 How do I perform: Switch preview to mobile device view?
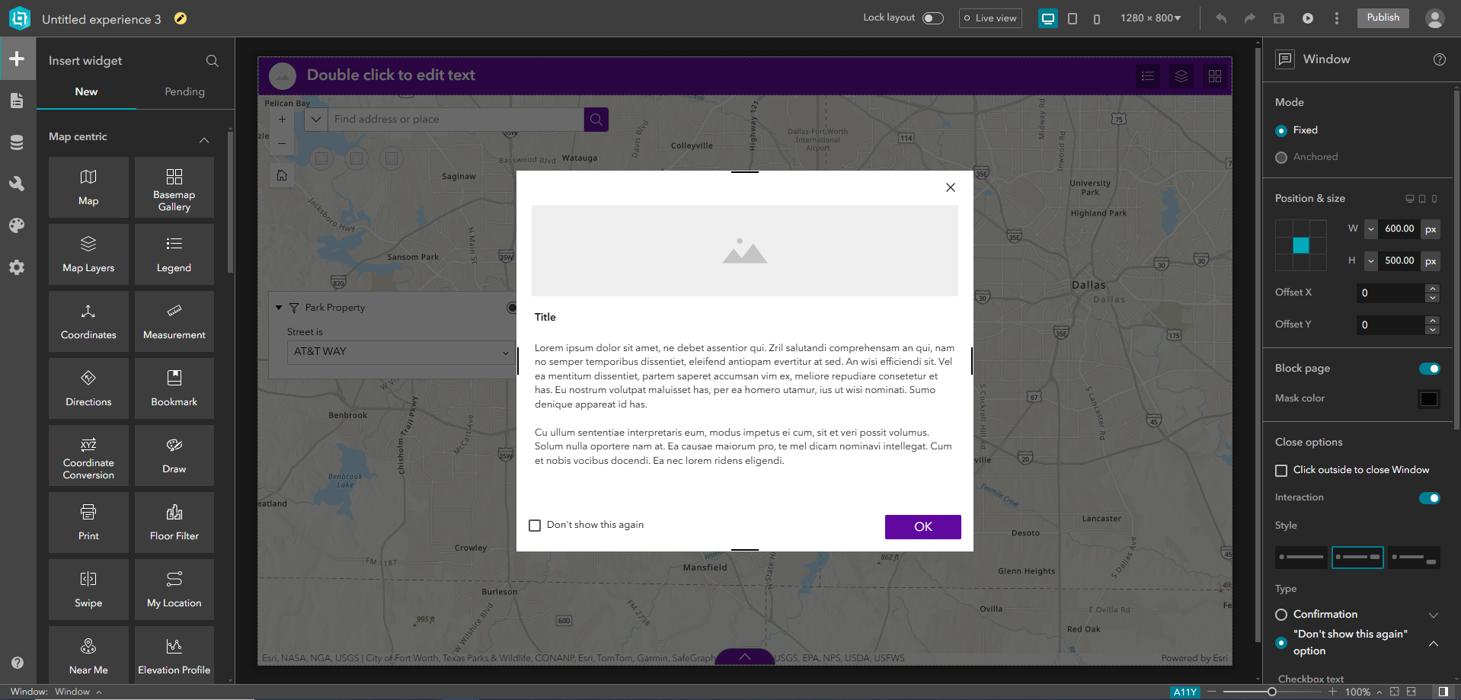point(1097,18)
